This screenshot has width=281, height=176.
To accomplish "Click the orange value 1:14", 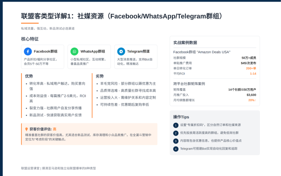I will click(253, 74).
